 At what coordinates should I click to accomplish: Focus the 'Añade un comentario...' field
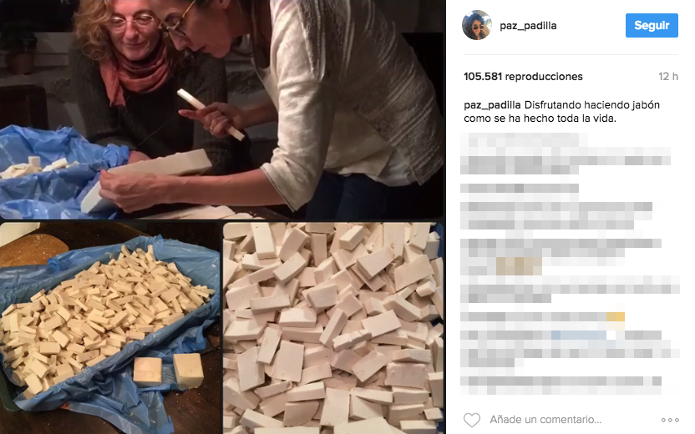click(x=545, y=419)
